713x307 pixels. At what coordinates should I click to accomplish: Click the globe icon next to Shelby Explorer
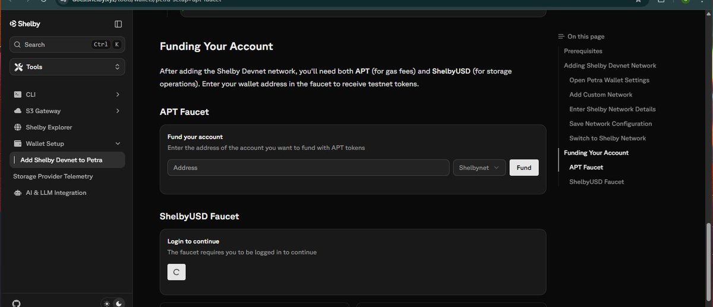[18, 127]
